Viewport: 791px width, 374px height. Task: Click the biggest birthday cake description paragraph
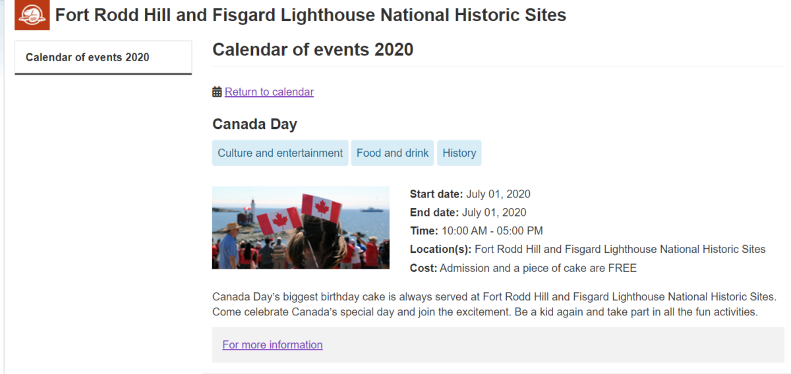click(x=494, y=304)
